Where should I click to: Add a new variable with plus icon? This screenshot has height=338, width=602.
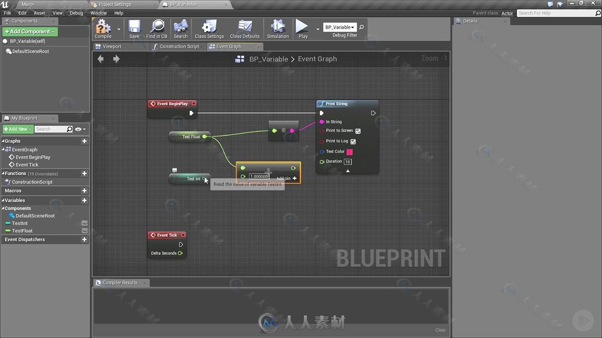click(x=84, y=200)
